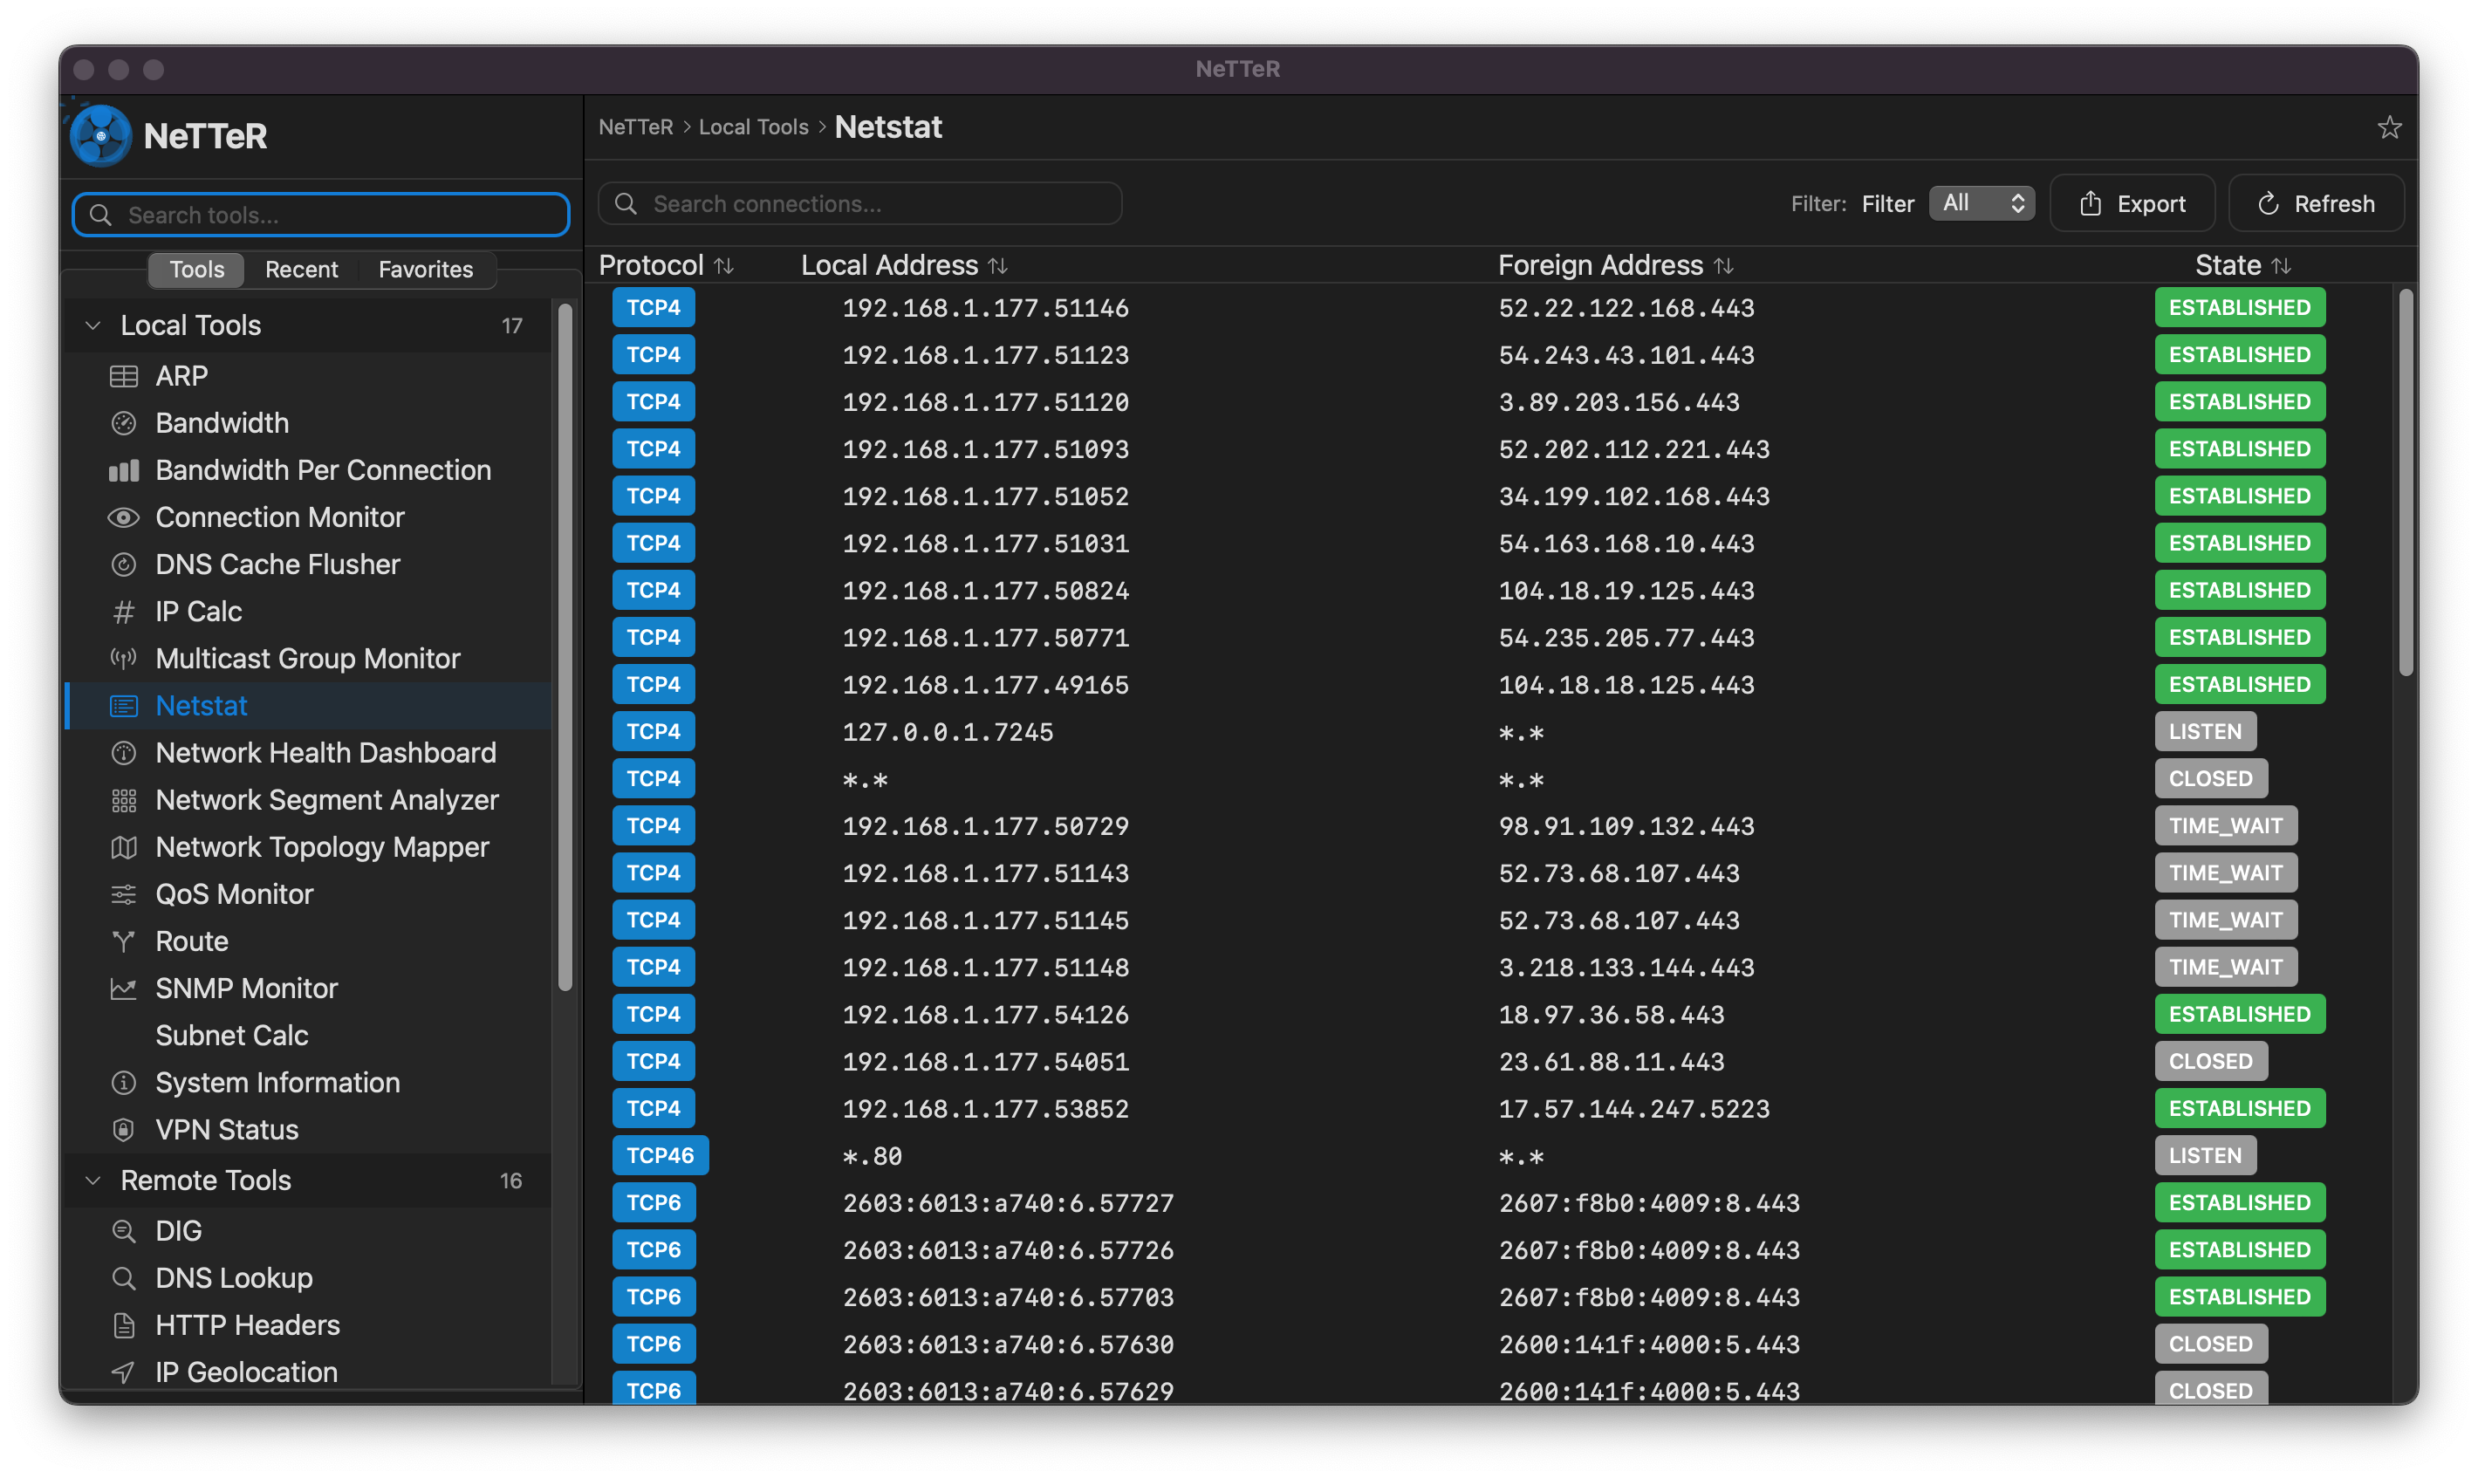
Task: Click the Export button
Action: pos(2132,203)
